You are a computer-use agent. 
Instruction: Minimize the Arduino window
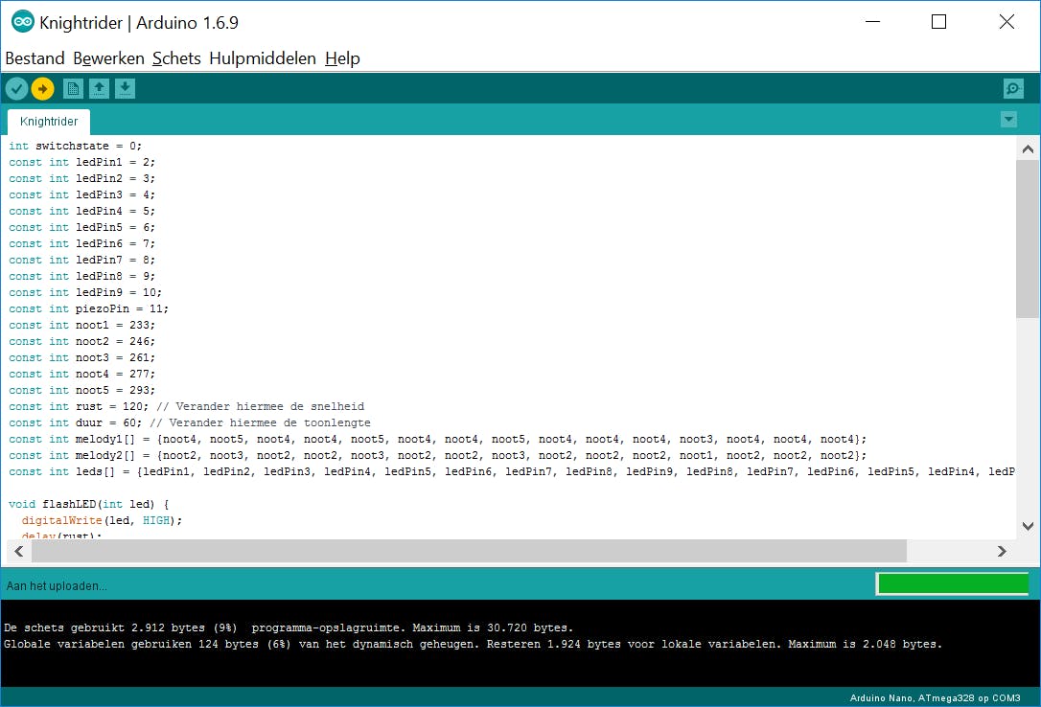click(x=873, y=22)
